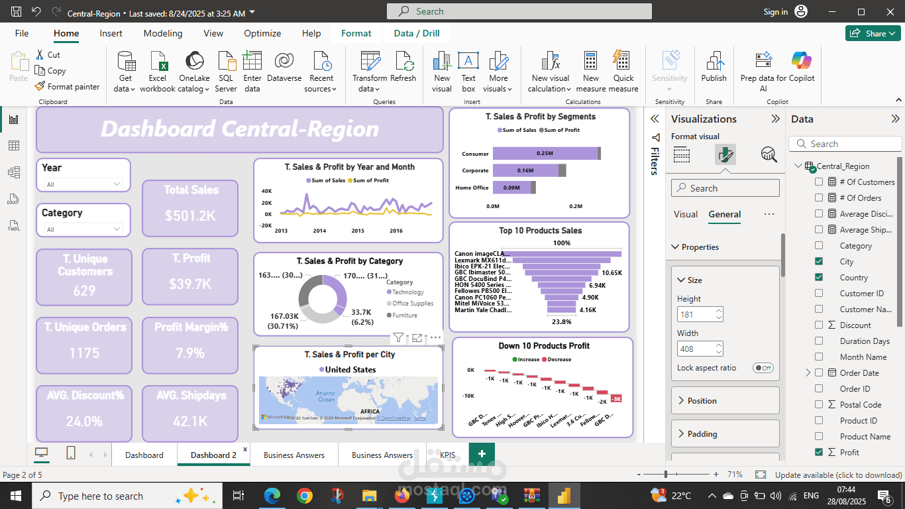Open the Optimize ribbon tab
This screenshot has height=509, width=905.
click(262, 33)
